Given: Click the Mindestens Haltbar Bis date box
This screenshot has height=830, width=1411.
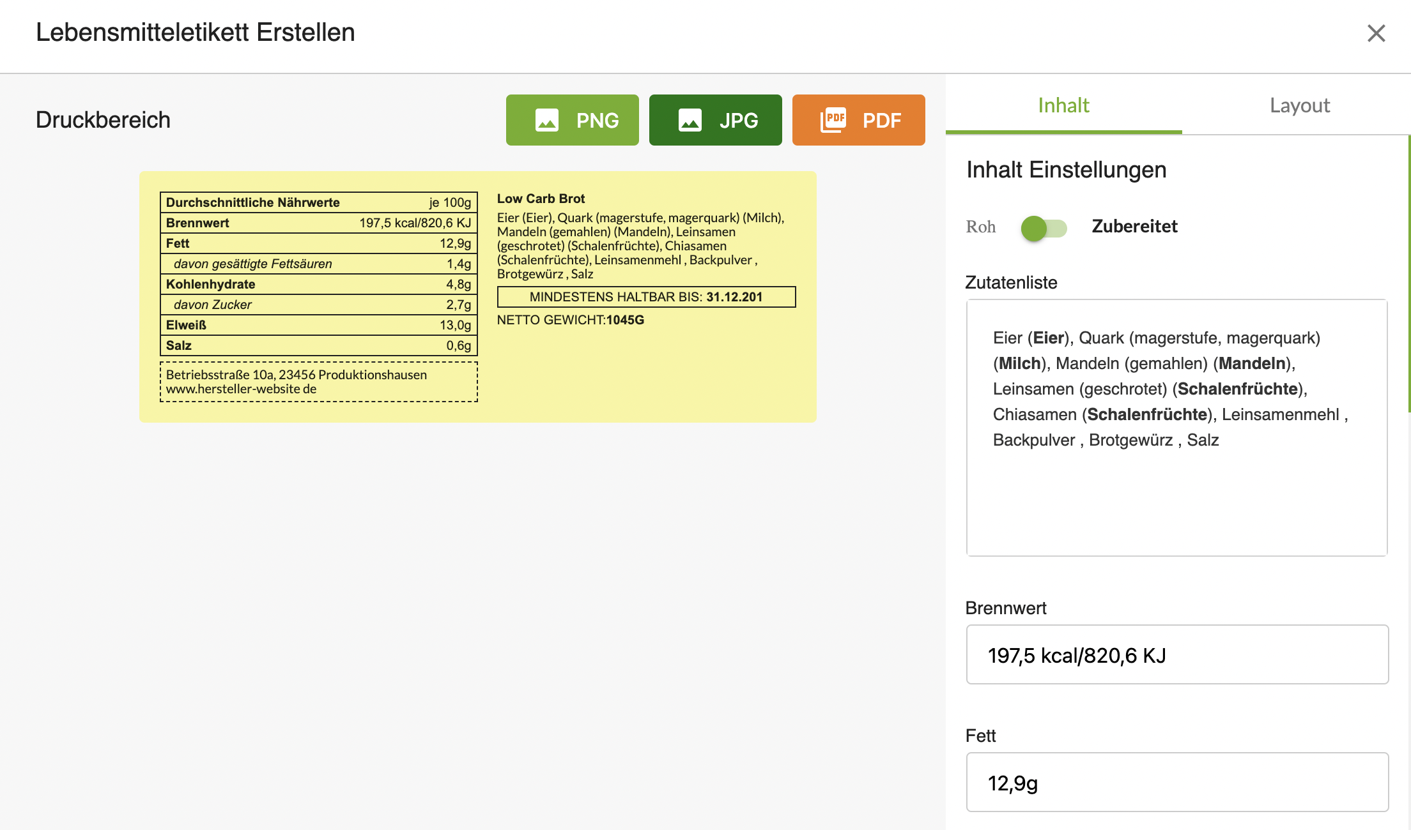Looking at the screenshot, I should point(646,297).
